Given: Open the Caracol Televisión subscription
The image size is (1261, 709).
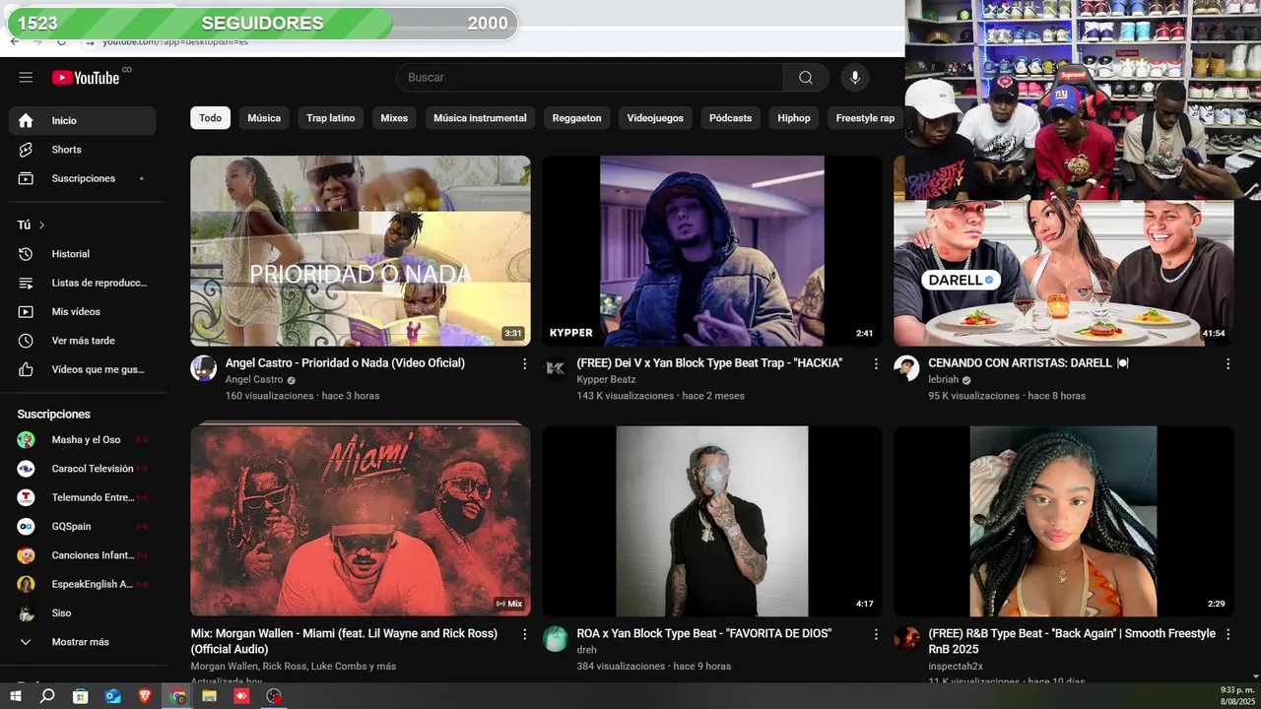Looking at the screenshot, I should tap(83, 469).
